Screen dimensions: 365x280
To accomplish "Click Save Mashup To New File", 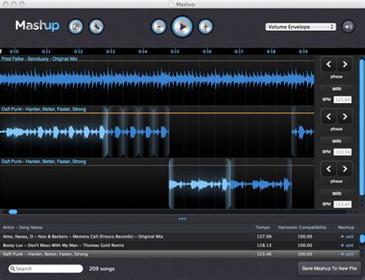I will (x=330, y=268).
